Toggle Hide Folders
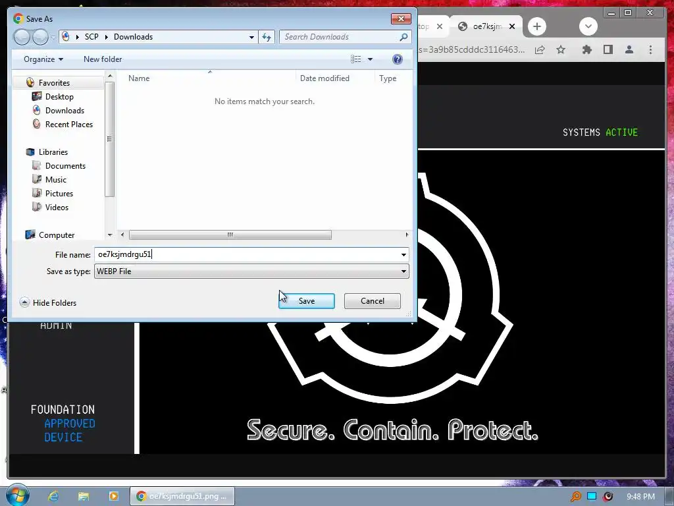This screenshot has height=506, width=674. [x=48, y=303]
